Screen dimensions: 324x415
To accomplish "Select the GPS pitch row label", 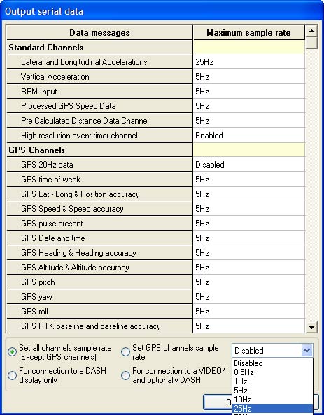I will 38,282.
